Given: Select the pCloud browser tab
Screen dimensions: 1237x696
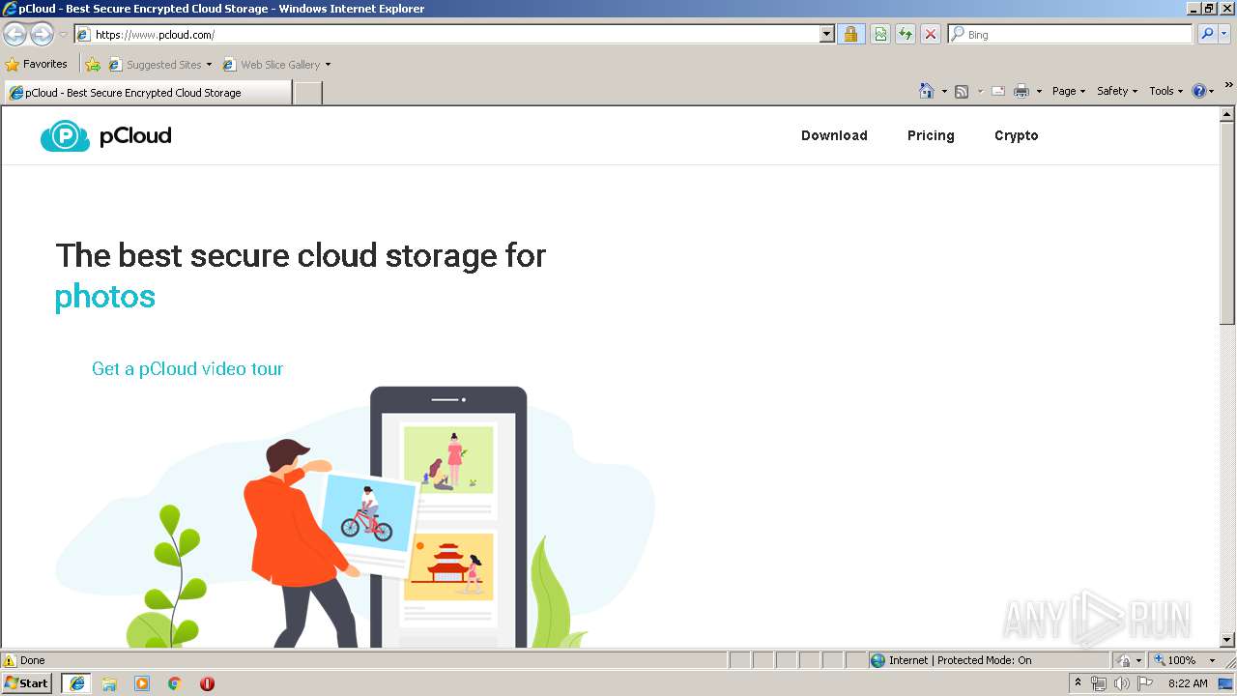Looking at the screenshot, I should [x=148, y=93].
